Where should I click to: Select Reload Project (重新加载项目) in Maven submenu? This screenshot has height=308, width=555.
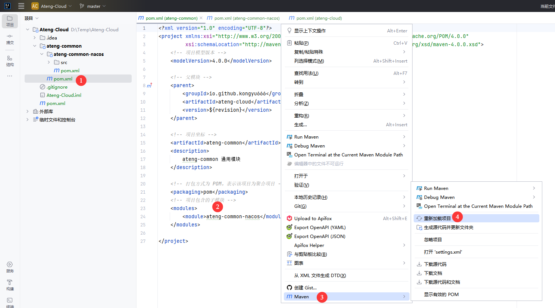pyautogui.click(x=437, y=218)
